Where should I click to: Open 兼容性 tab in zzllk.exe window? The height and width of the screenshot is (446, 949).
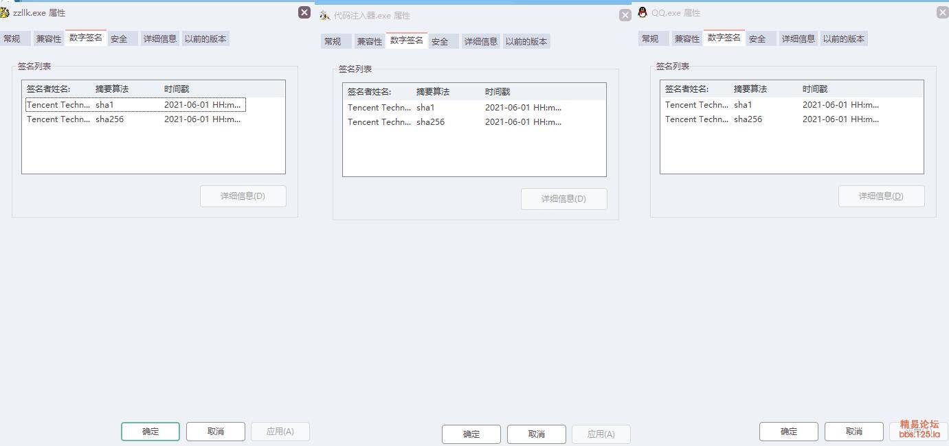48,38
